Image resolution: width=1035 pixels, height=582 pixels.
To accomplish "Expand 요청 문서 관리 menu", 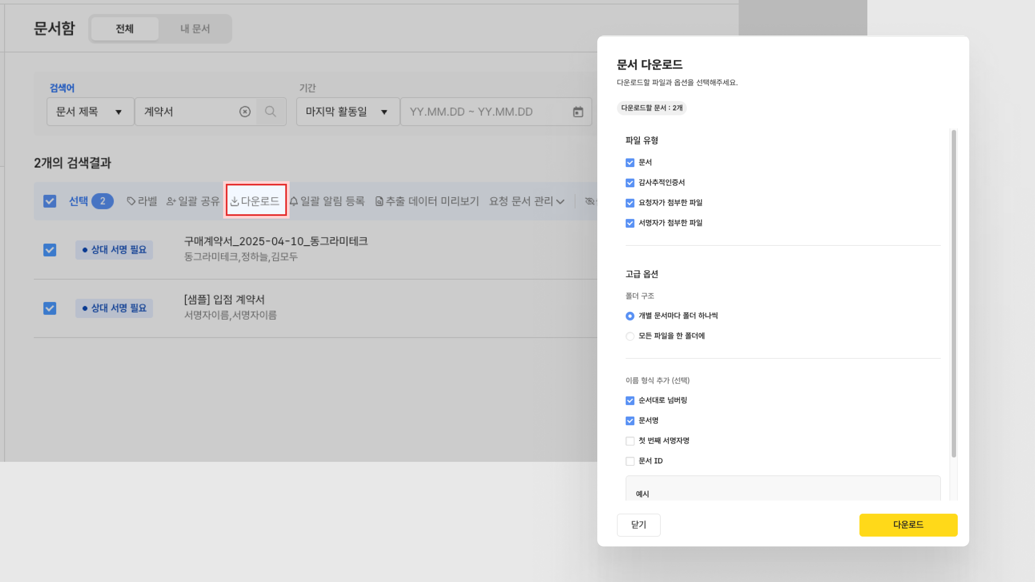I will point(526,201).
